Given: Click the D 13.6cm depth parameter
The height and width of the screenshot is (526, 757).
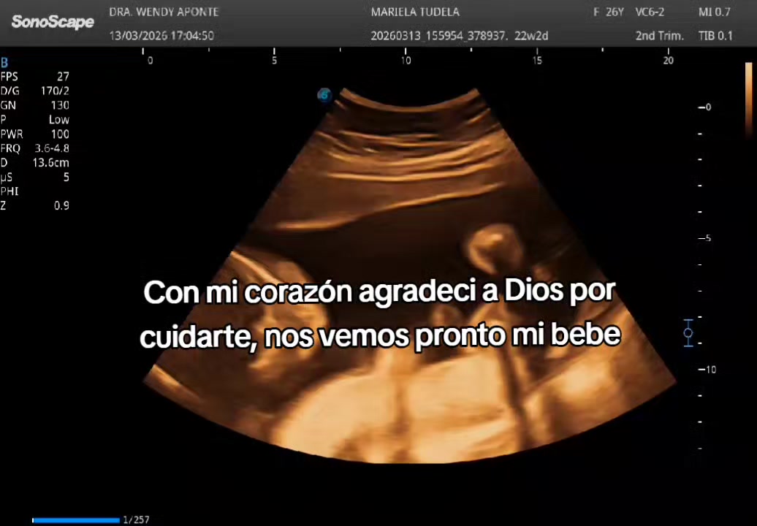Looking at the screenshot, I should (35, 163).
